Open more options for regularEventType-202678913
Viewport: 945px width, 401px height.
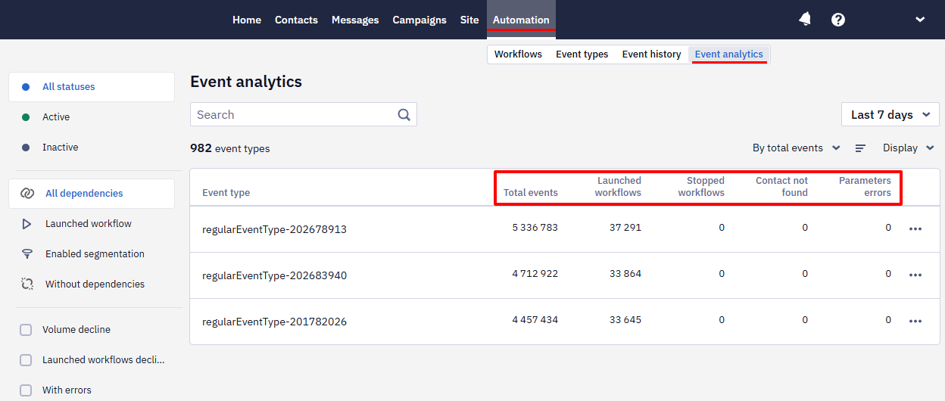coord(915,228)
